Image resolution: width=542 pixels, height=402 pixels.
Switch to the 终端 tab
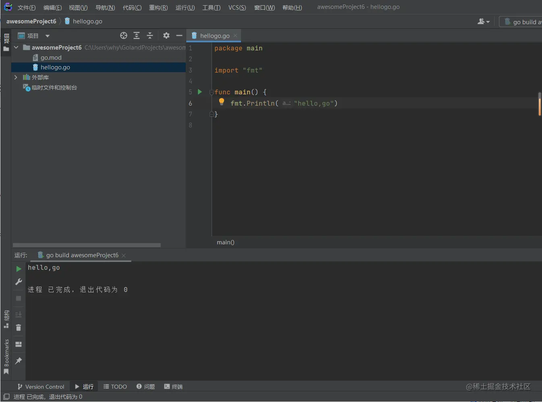pos(173,387)
